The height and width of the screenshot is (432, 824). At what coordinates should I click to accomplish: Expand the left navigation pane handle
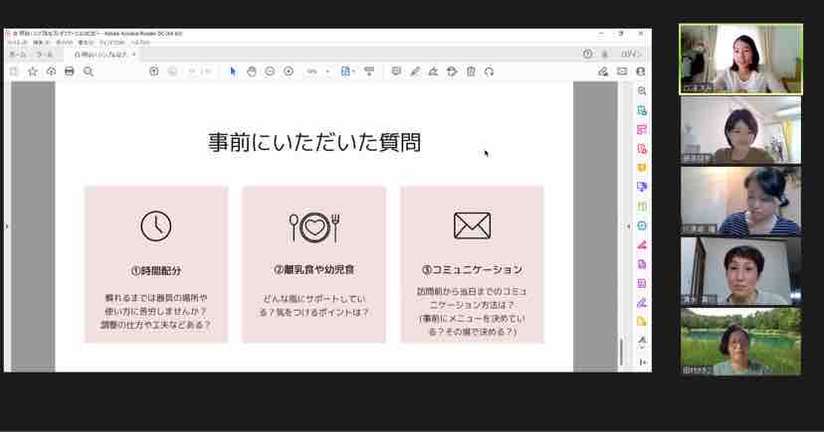[7, 226]
